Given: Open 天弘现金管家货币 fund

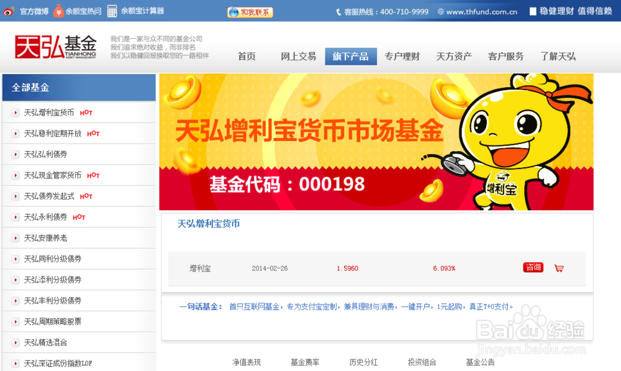Looking at the screenshot, I should point(52,175).
